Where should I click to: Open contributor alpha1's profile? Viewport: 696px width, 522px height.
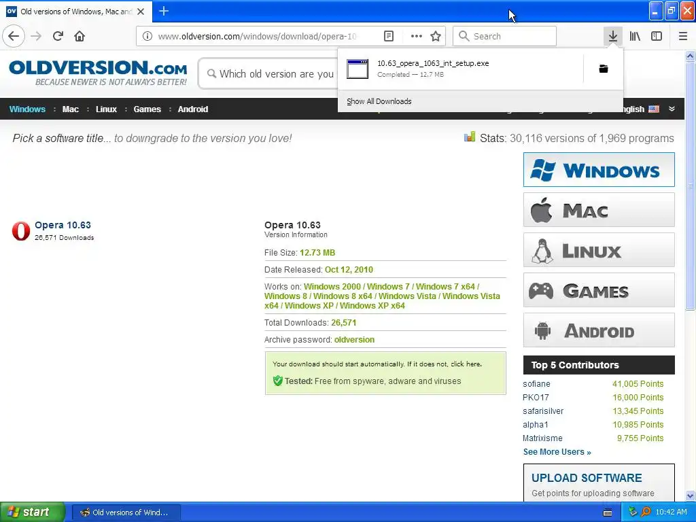pos(536,425)
